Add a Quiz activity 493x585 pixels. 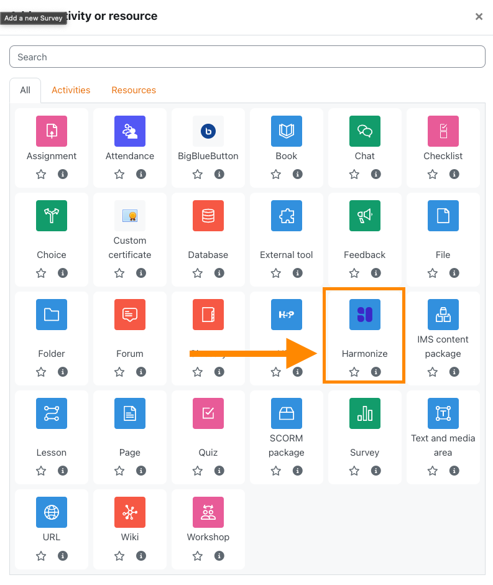tap(208, 413)
